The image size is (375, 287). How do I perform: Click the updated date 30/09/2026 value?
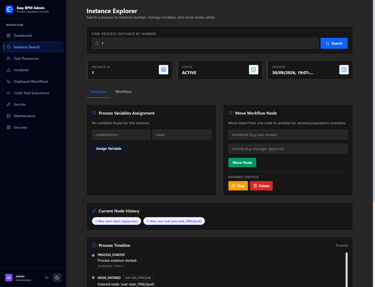[x=292, y=73]
